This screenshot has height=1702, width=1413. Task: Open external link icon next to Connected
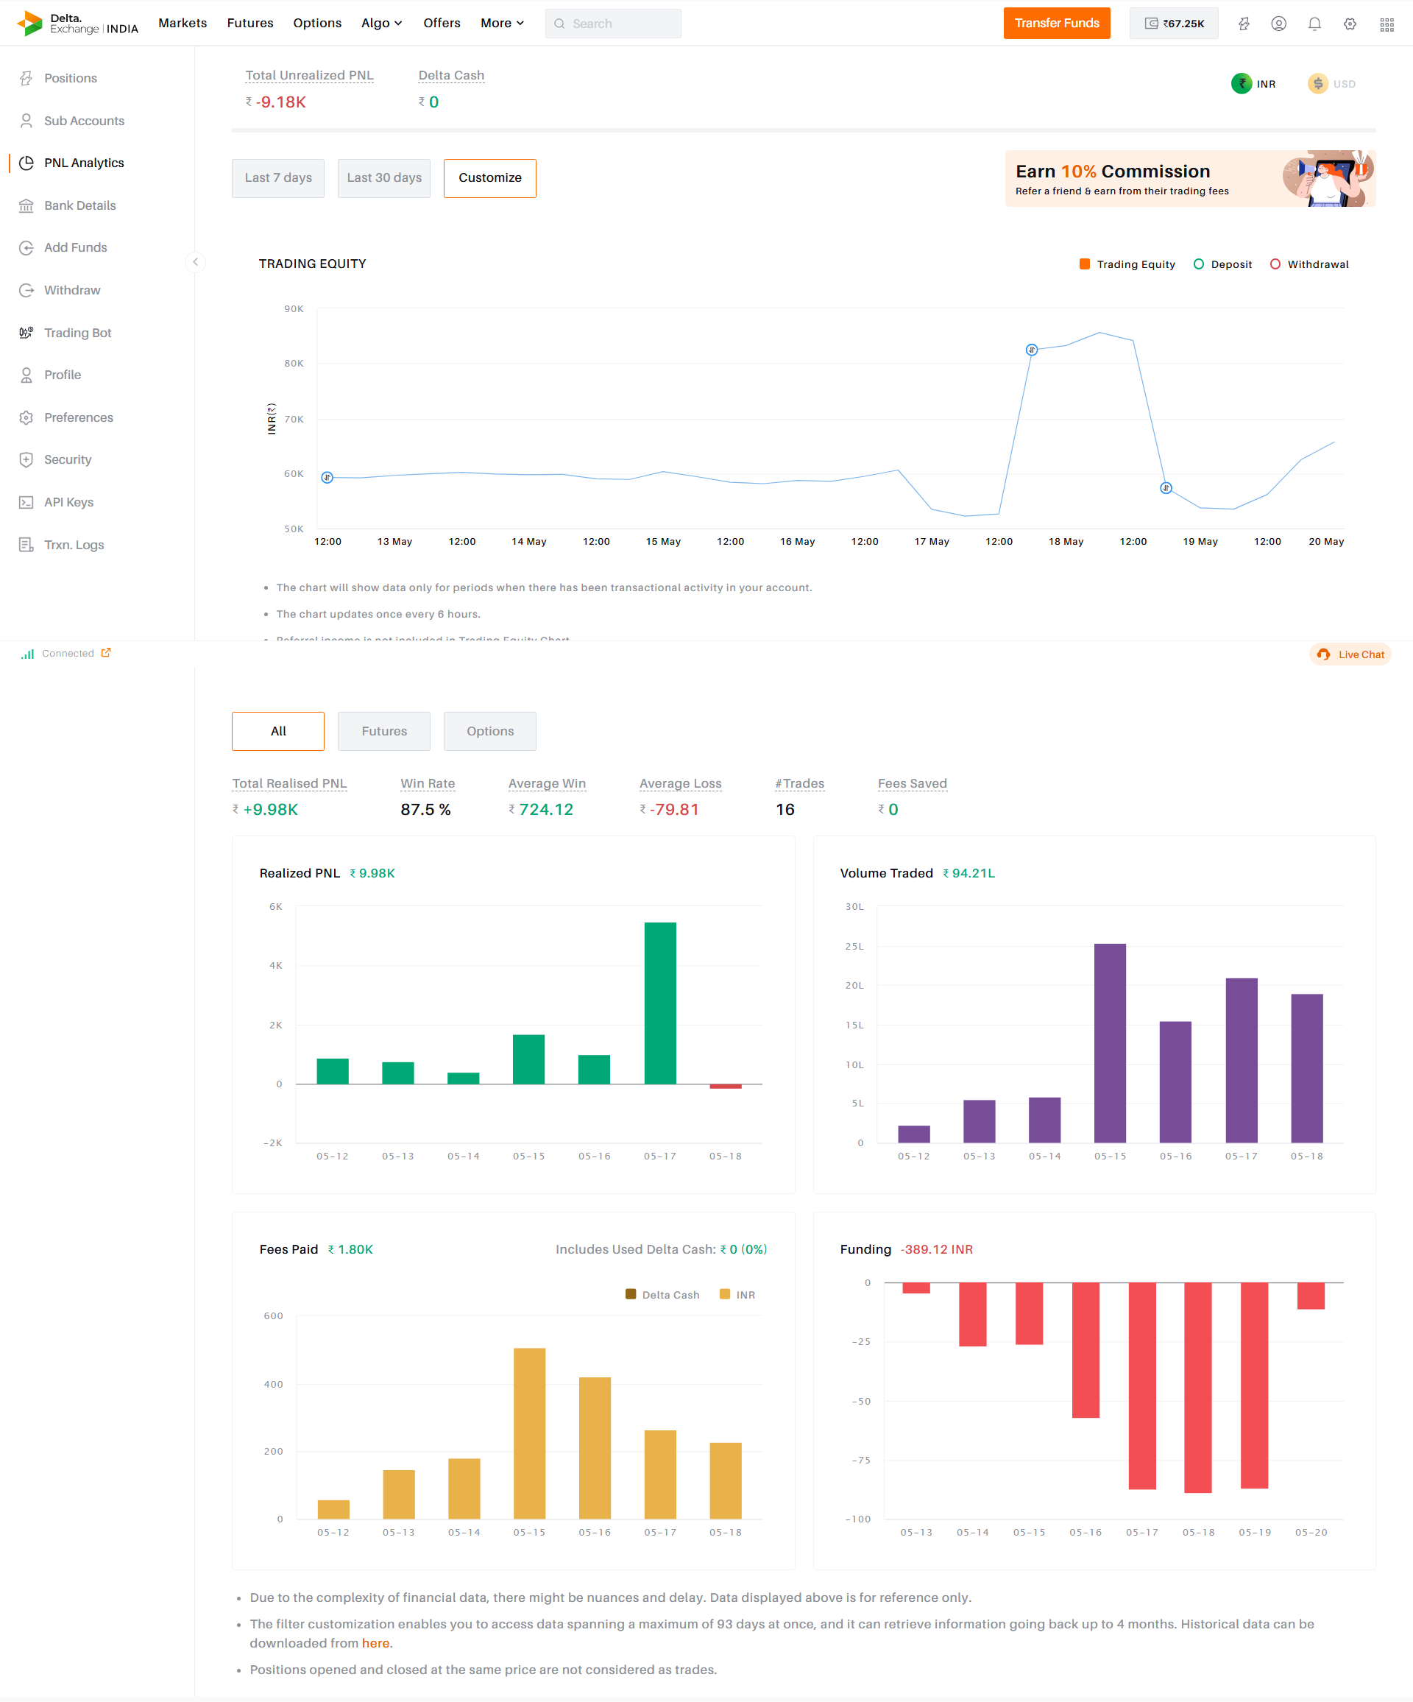coord(106,652)
